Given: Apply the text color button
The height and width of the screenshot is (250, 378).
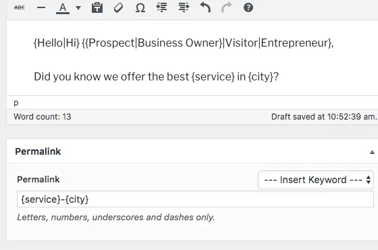Looking at the screenshot, I should point(63,8).
